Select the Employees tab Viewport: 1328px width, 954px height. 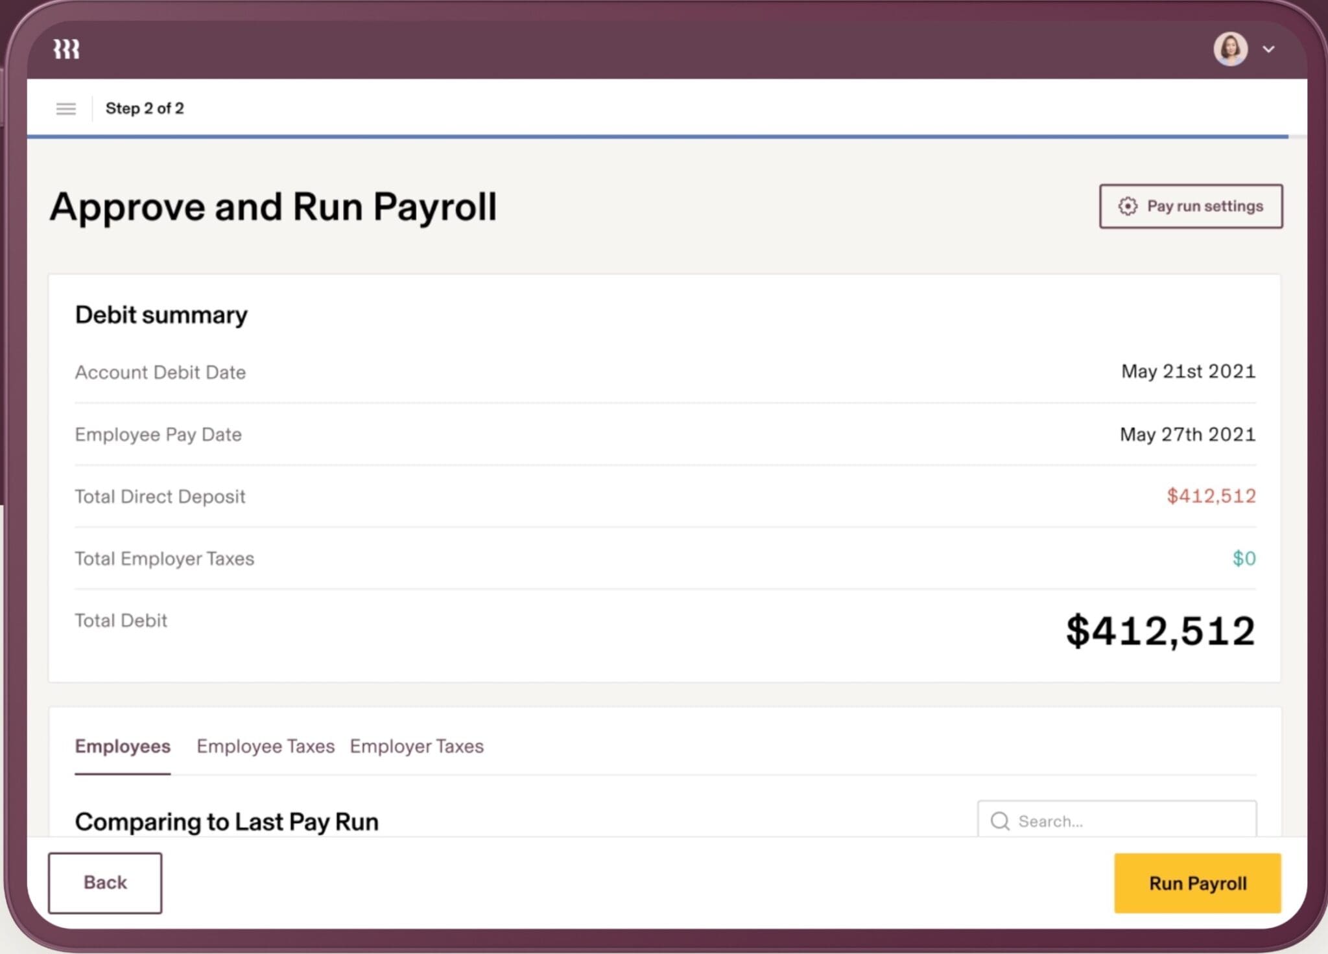(123, 747)
